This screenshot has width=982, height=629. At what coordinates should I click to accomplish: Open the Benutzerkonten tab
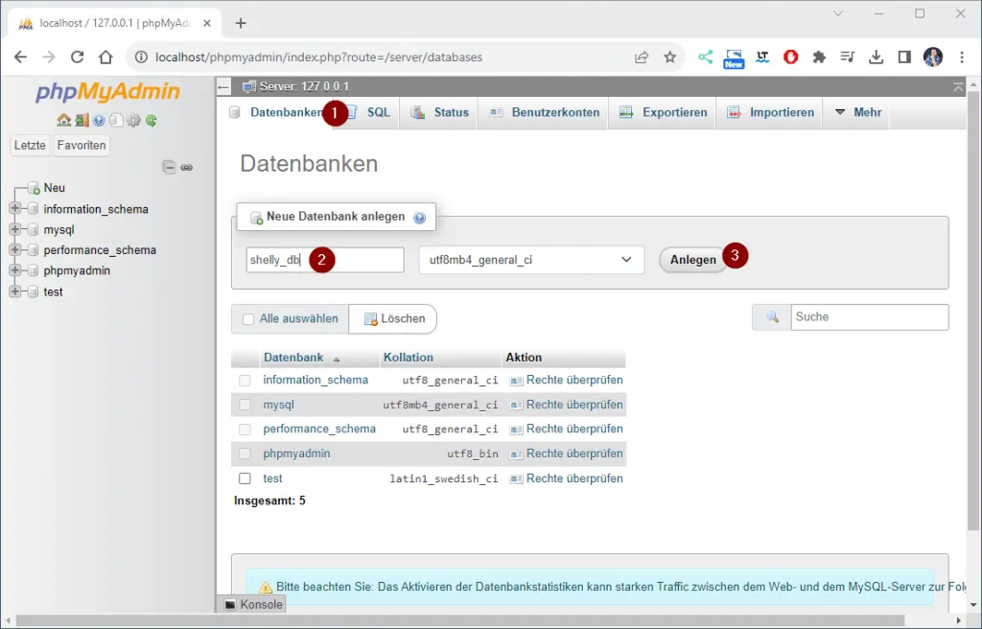pyautogui.click(x=545, y=112)
